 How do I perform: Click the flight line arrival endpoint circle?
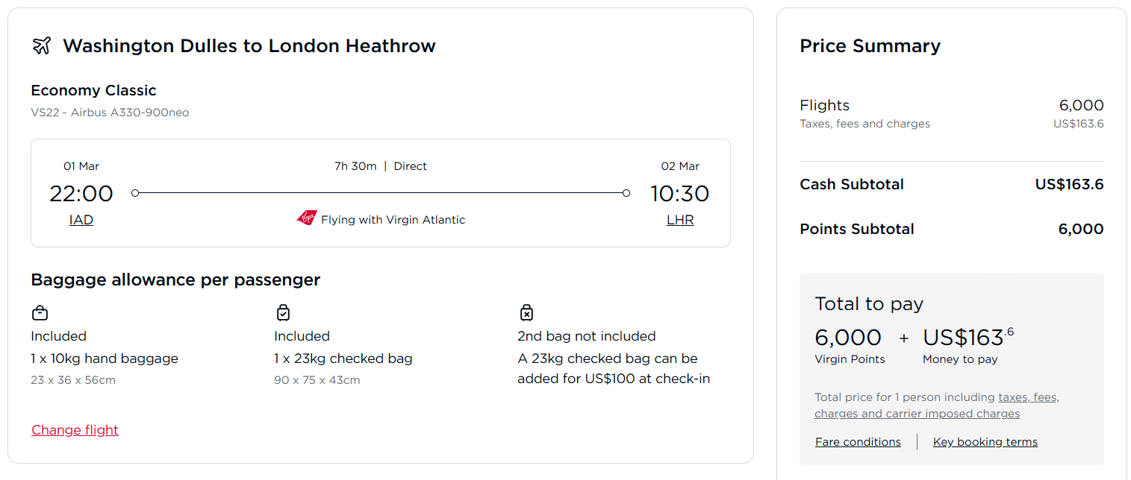(626, 193)
